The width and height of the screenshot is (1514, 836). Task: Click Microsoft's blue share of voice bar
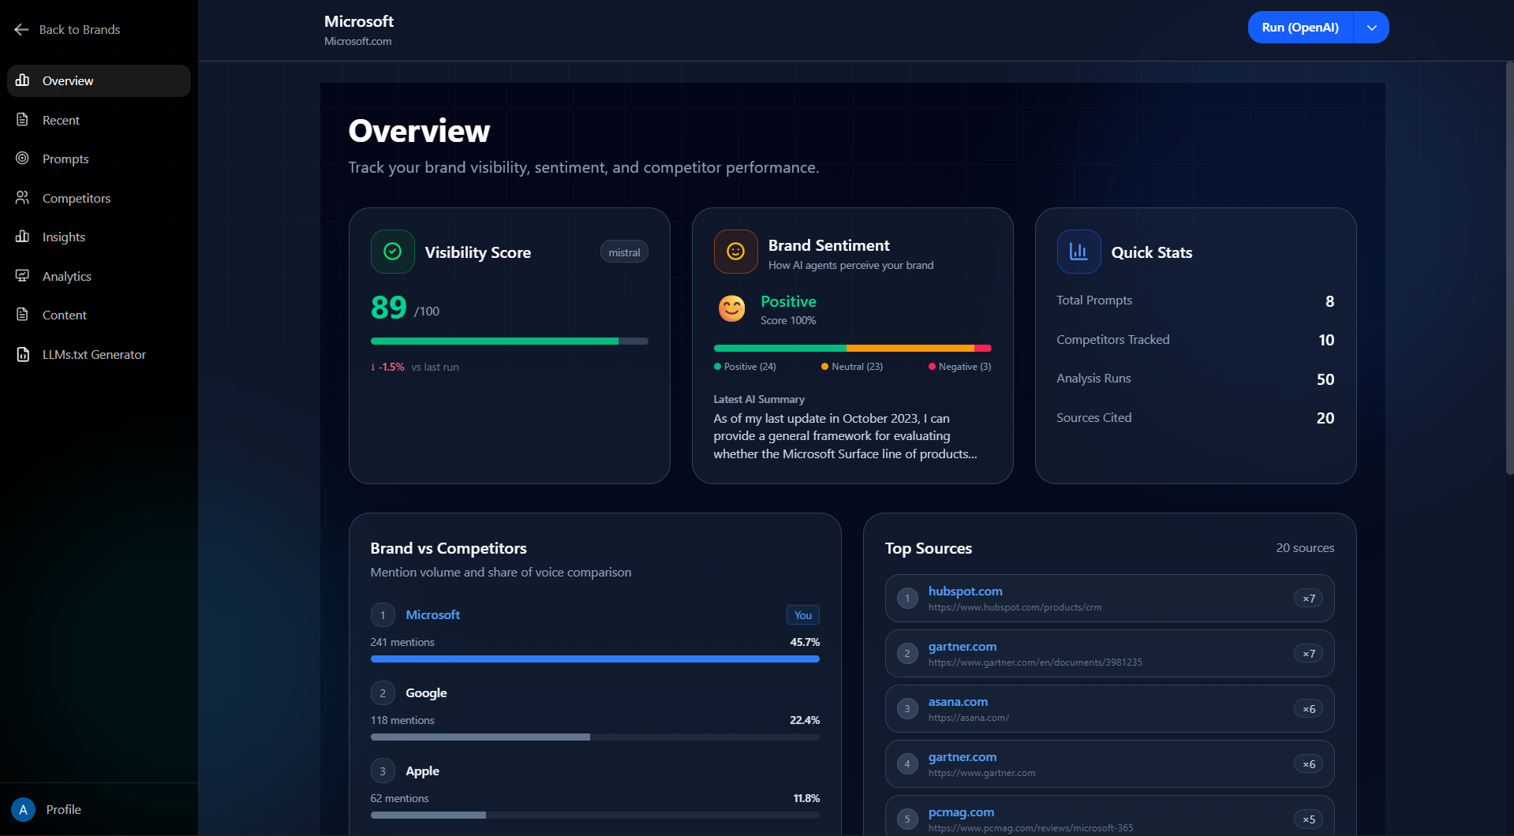(x=595, y=659)
